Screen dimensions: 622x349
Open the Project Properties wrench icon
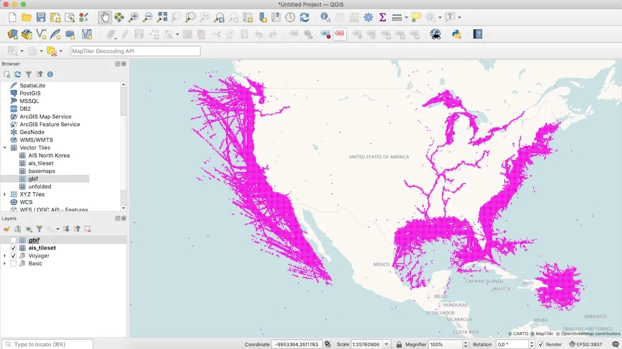tap(70, 17)
